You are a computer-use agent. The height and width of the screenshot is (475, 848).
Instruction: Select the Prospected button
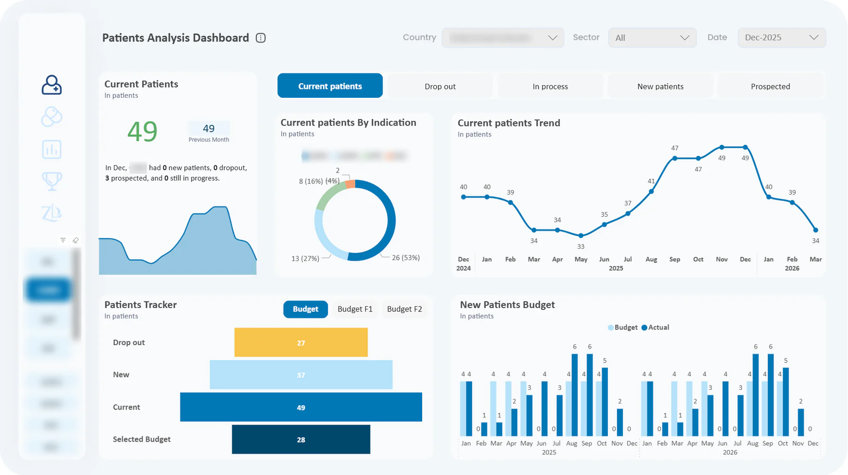pyautogui.click(x=770, y=86)
